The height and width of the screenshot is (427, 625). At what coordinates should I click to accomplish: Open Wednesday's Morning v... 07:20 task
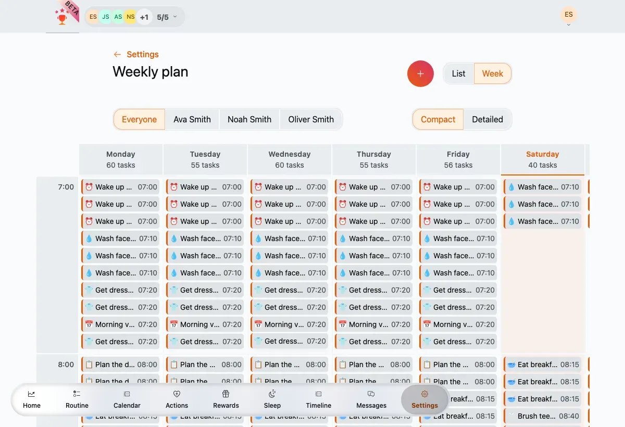(289, 324)
